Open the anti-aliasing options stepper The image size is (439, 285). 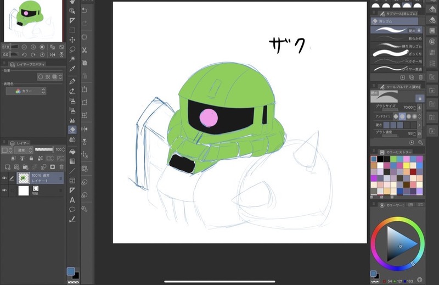point(419,116)
